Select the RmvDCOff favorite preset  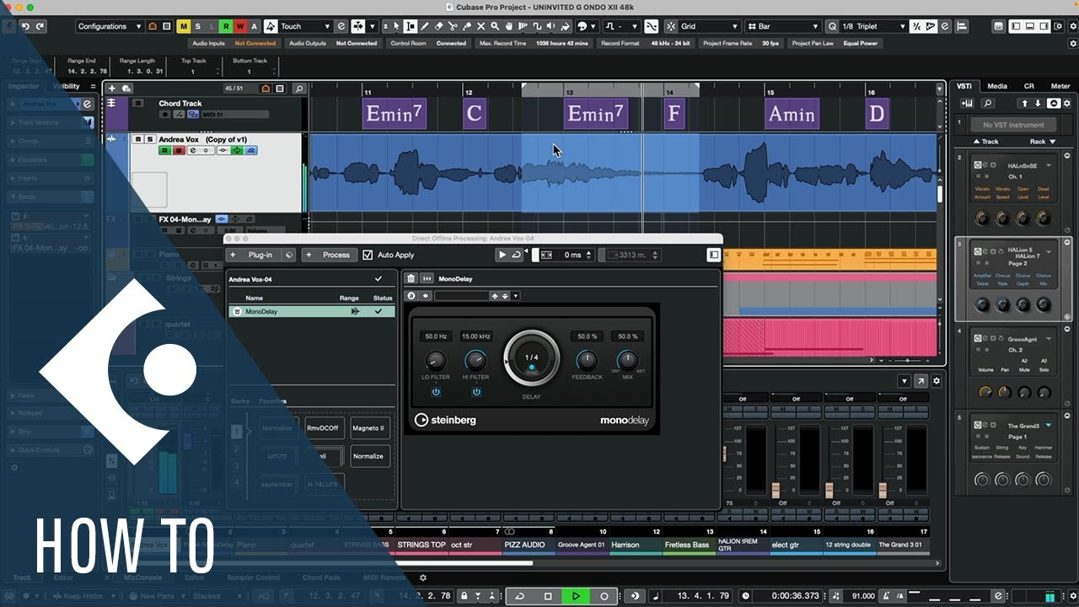click(x=325, y=428)
